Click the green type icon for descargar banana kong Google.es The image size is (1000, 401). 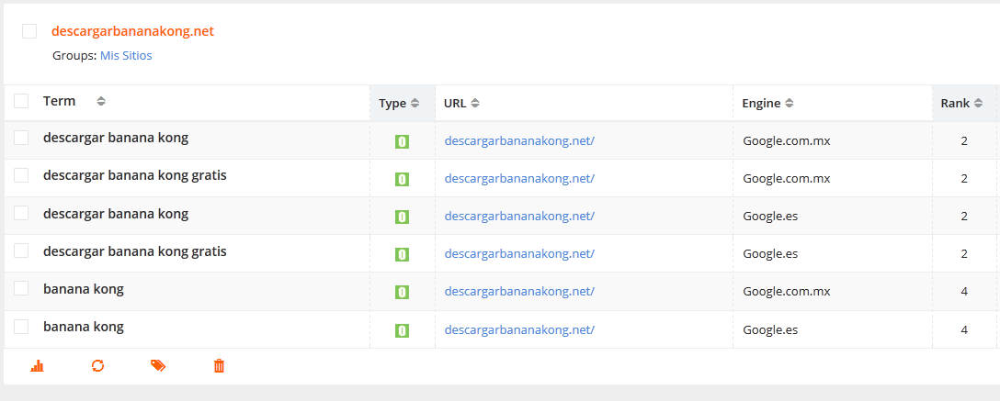402,217
